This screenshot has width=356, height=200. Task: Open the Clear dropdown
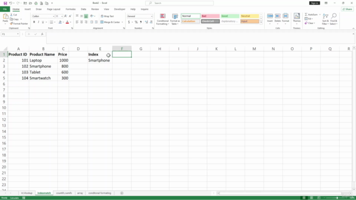(310, 23)
